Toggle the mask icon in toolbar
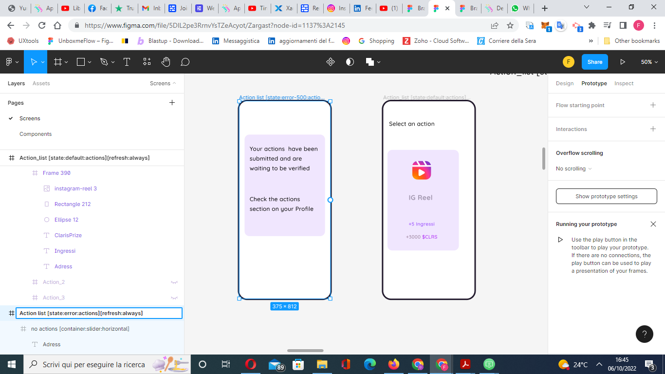 pyautogui.click(x=350, y=62)
